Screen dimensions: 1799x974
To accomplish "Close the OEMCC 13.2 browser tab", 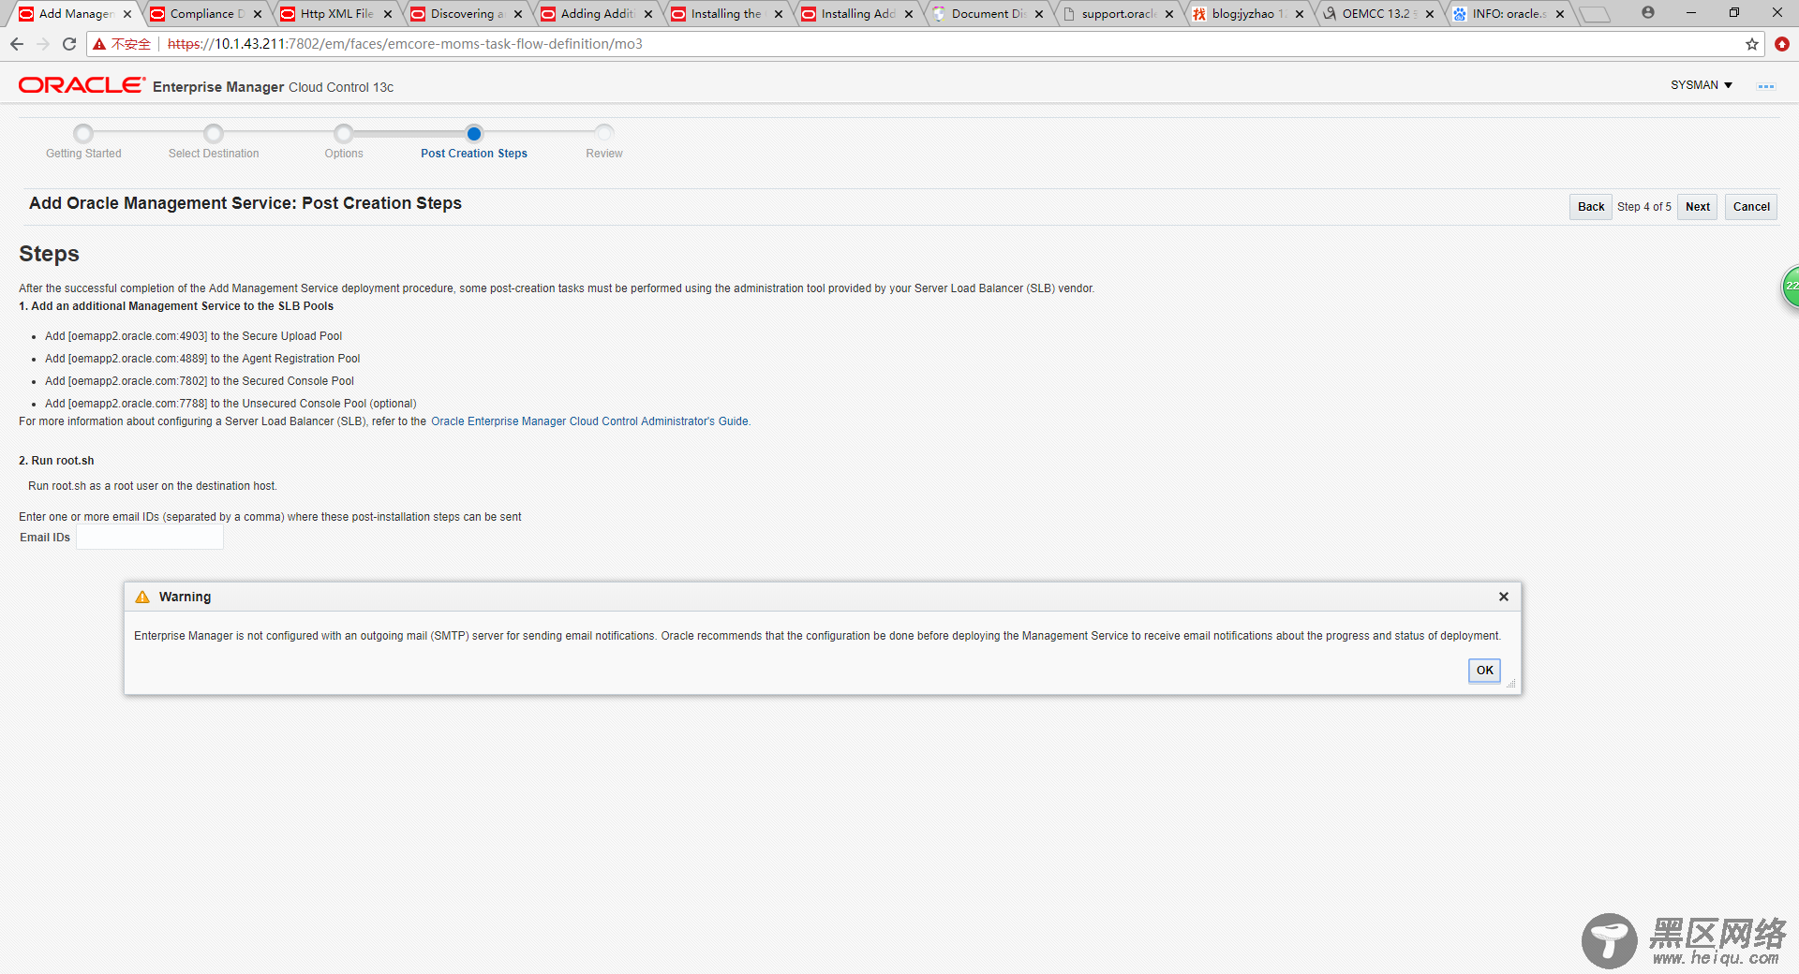I will point(1430,14).
